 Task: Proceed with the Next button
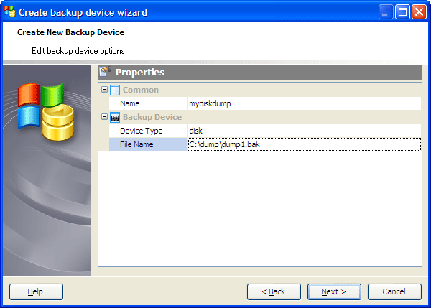(334, 291)
